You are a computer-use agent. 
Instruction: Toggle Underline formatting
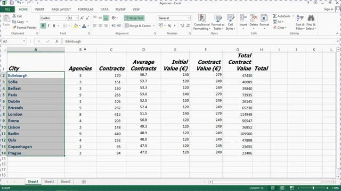click(x=54, y=26)
